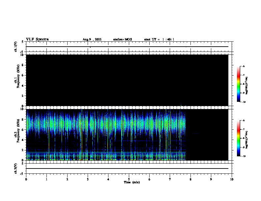Click the "-6" label on ch.1 colorbar
The height and width of the screenshot is (201, 261).
[x=243, y=66]
